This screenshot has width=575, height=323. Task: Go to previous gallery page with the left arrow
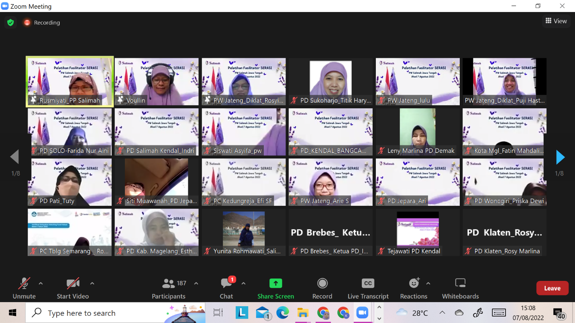pos(15,157)
